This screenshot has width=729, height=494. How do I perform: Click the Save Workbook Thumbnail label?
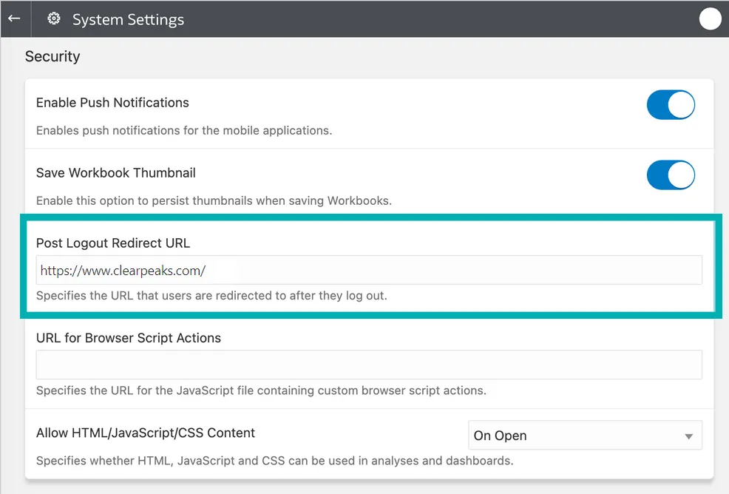point(116,173)
